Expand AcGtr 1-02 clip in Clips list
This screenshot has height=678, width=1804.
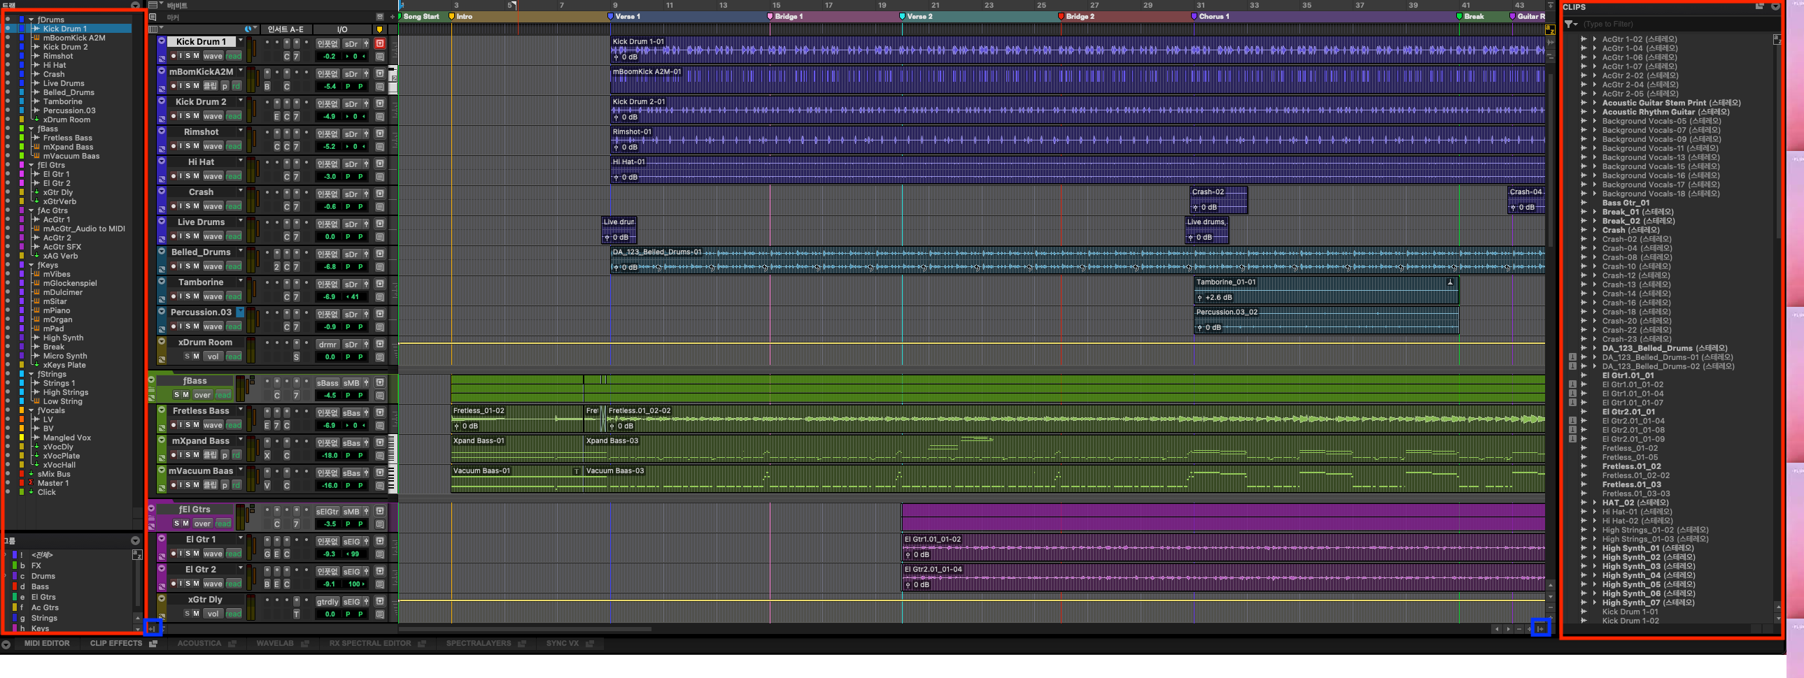pos(1594,39)
